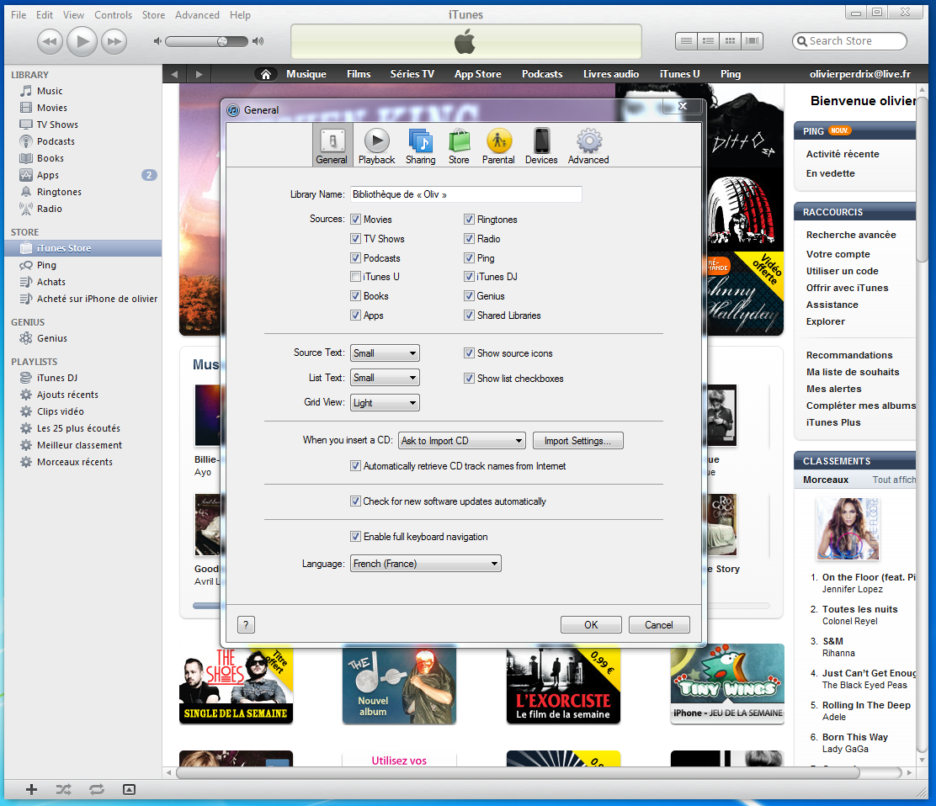Confirm preferences with the OK button
Viewport: 936px width, 806px height.
pos(591,624)
